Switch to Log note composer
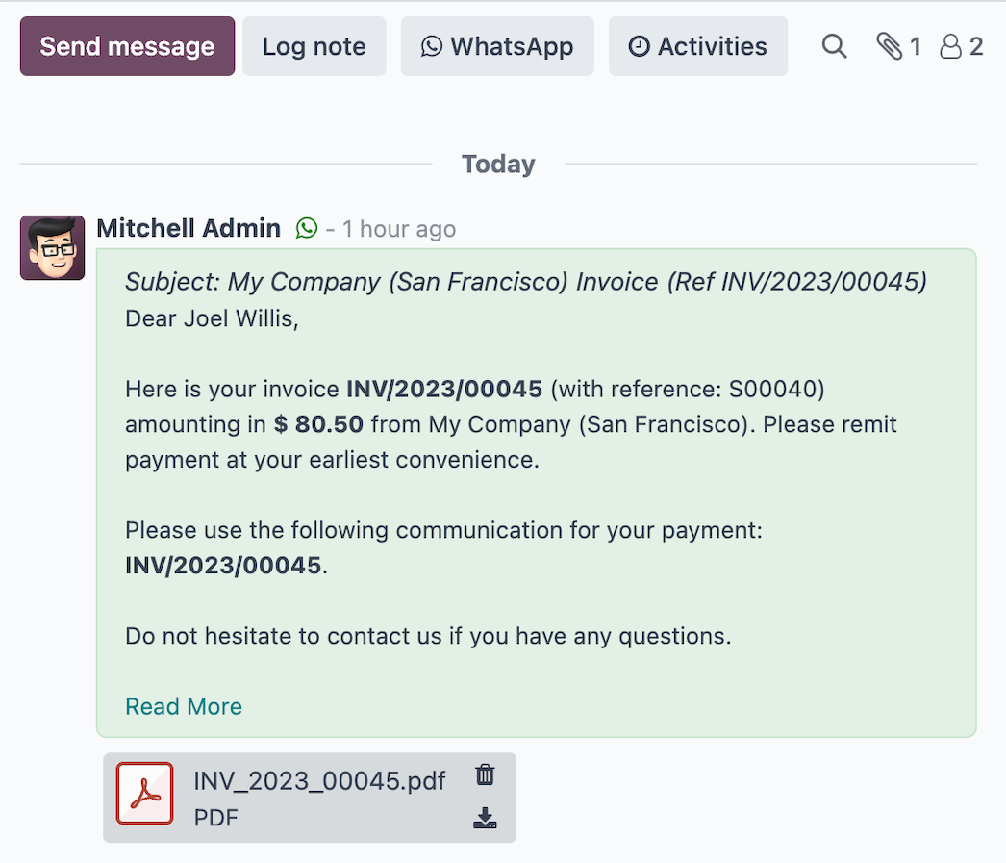Viewport: 1006px width, 863px height. pos(314,46)
